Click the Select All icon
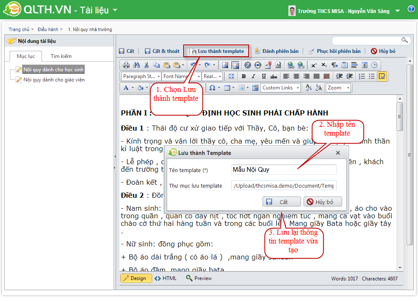Screen dimensions: 418x301 231,76
